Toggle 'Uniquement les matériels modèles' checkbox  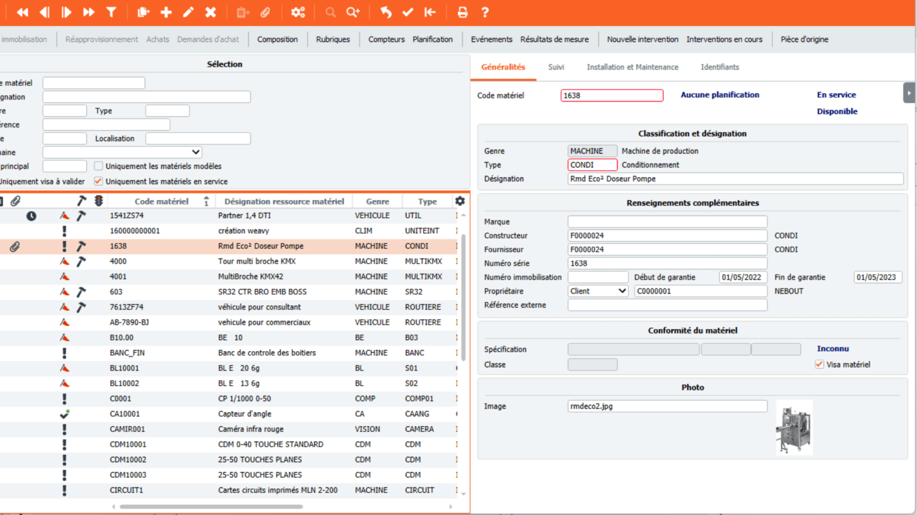(x=99, y=166)
